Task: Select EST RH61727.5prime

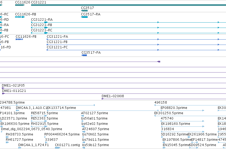Action: click(x=19, y=140)
